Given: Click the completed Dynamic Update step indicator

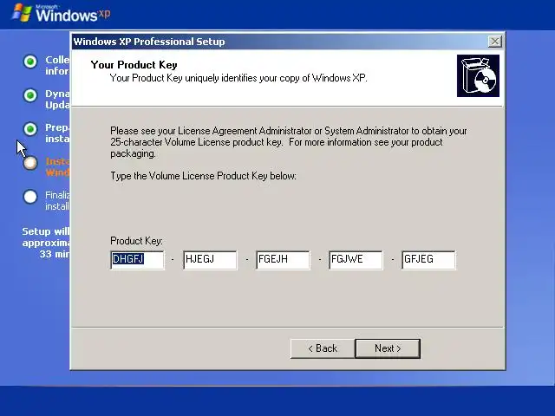Looking at the screenshot, I should click(30, 95).
